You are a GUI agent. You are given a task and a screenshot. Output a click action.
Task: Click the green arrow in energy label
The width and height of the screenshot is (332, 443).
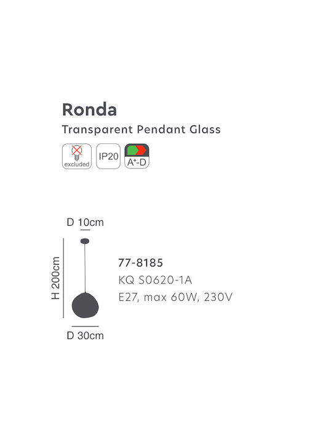(x=132, y=150)
